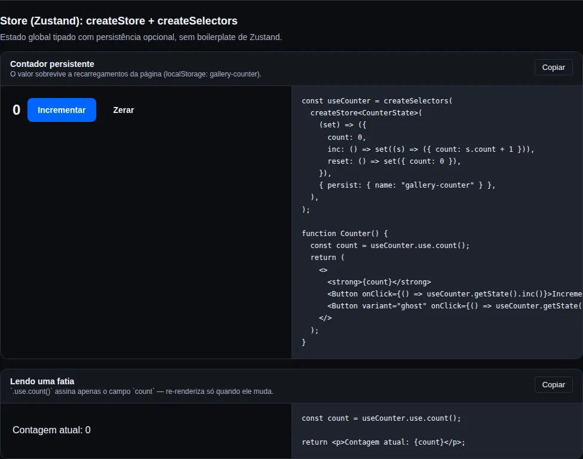Screen dimensions: 583x459
Task: Copy the Contador persistente code snippet
Action: click(x=553, y=68)
